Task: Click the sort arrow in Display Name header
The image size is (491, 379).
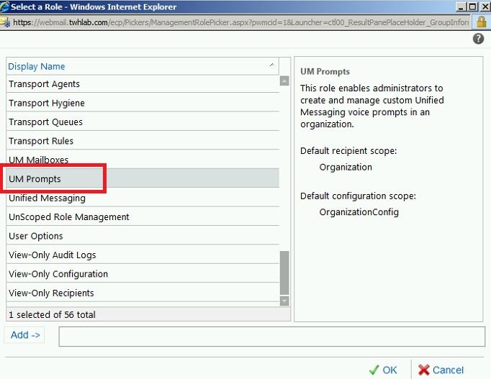Action: (x=271, y=65)
